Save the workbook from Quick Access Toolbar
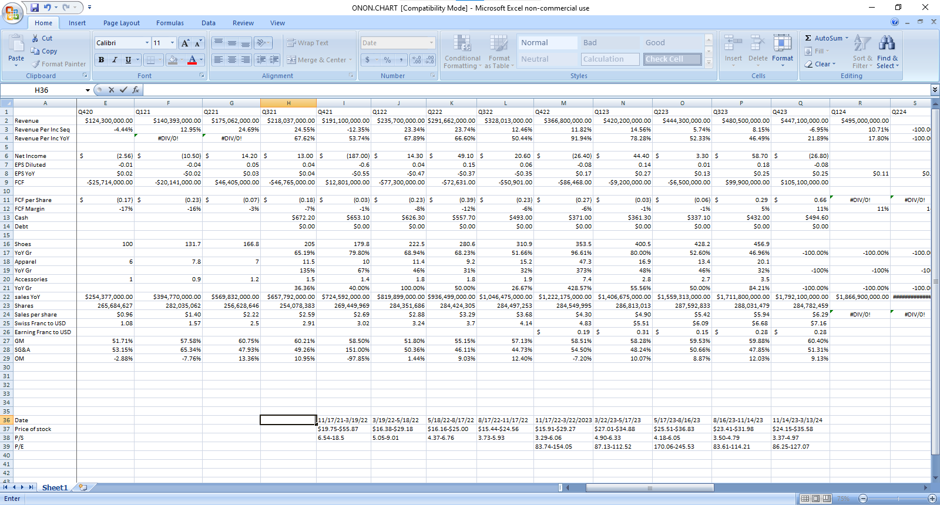 [x=35, y=8]
